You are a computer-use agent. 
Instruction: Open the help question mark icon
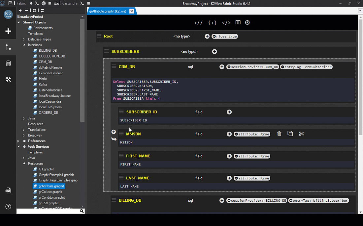pos(8,206)
